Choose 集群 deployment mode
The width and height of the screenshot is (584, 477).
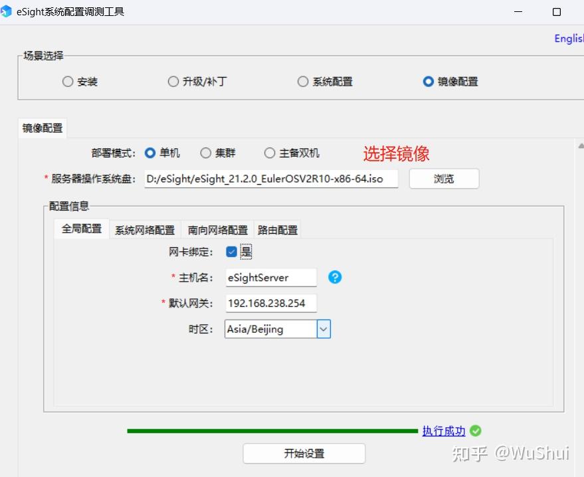click(x=206, y=153)
